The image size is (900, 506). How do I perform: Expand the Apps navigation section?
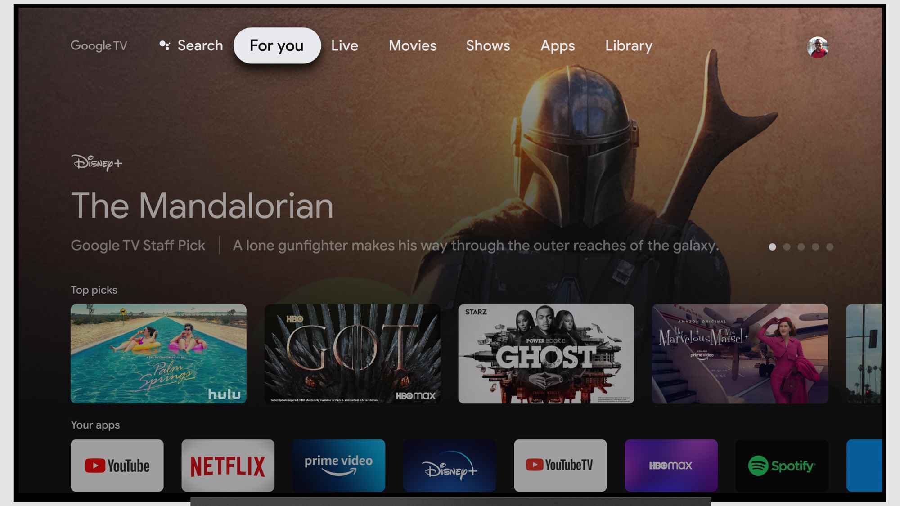556,45
